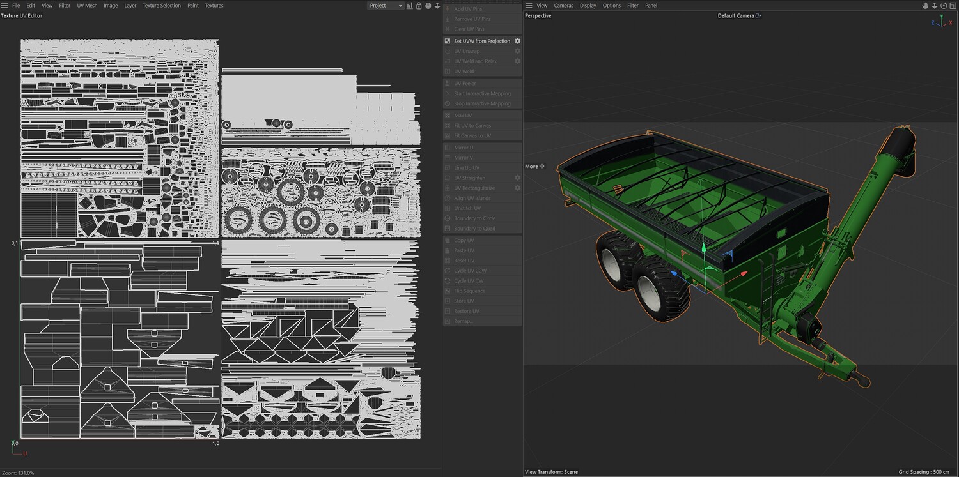Open the Edit menu
This screenshot has height=477, width=959.
(x=31, y=6)
